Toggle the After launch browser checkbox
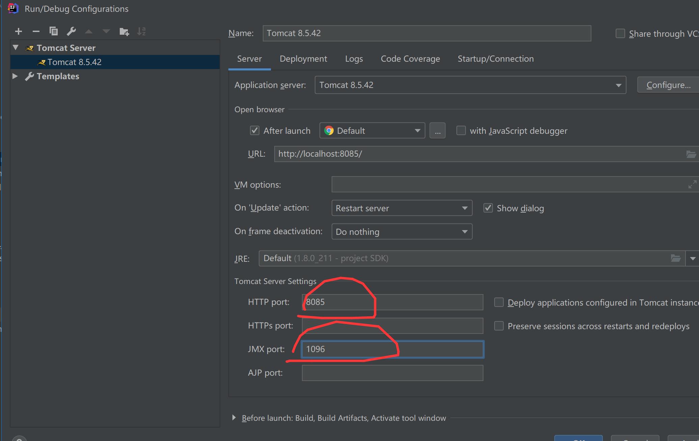Viewport: 699px width, 441px height. pos(253,131)
